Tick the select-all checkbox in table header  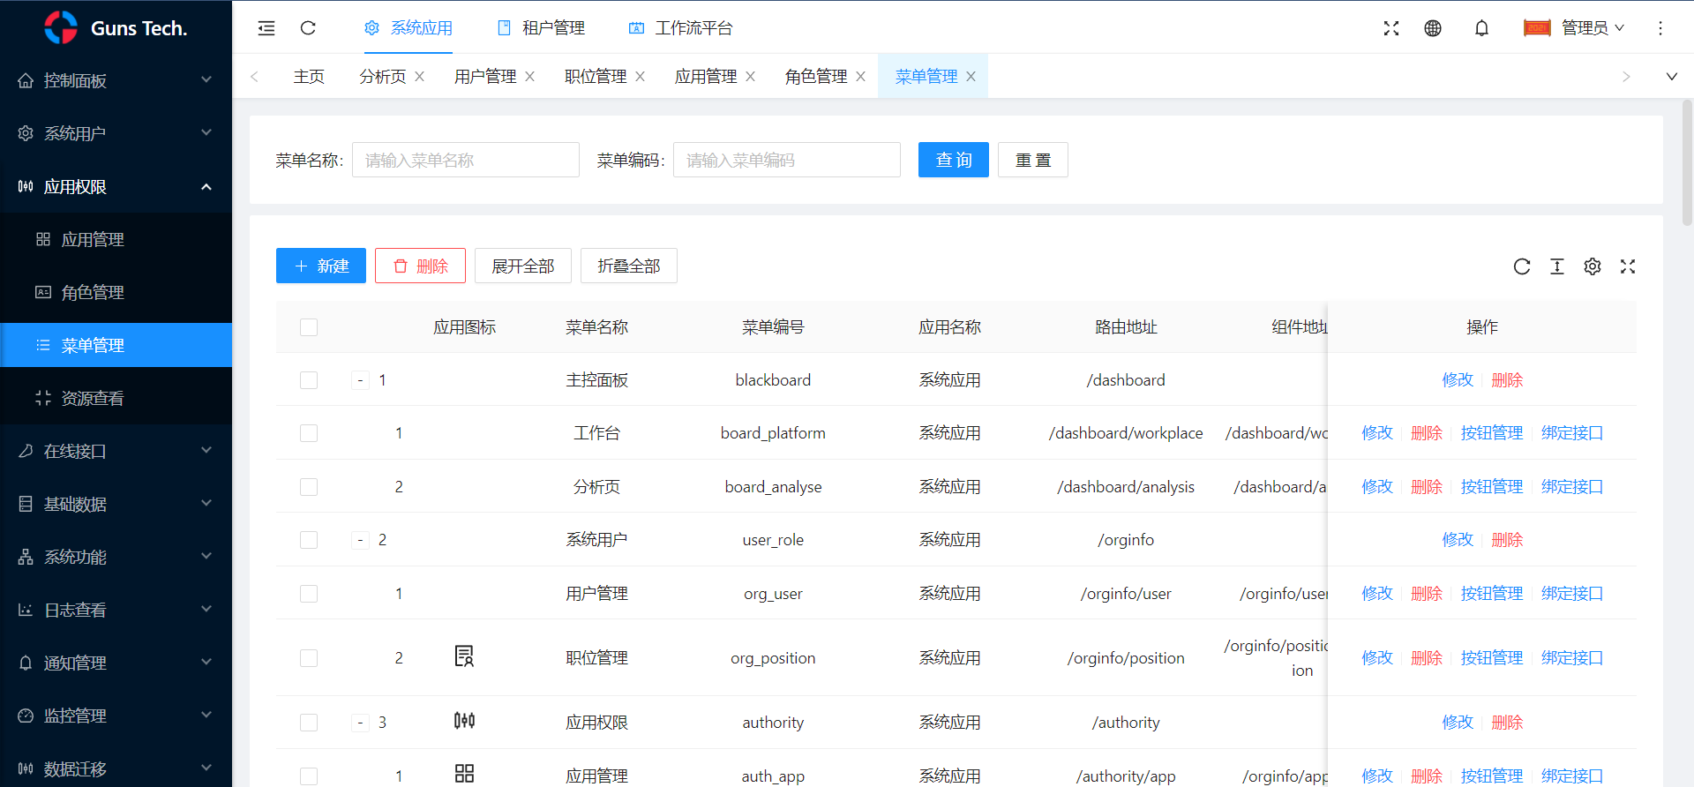coord(309,327)
